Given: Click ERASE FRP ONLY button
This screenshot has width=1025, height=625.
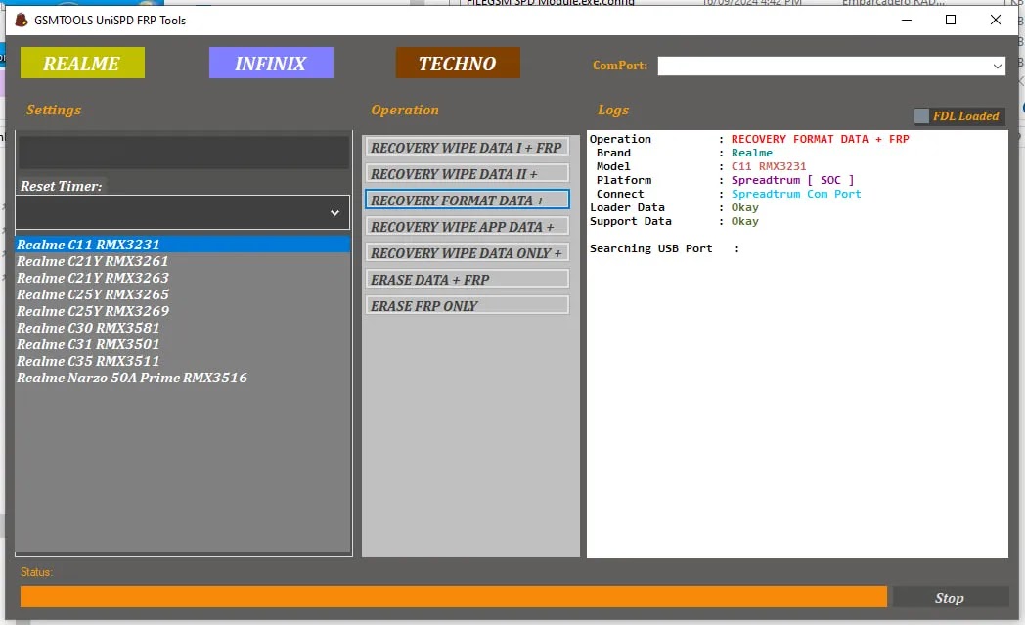Looking at the screenshot, I should pyautogui.click(x=467, y=305).
